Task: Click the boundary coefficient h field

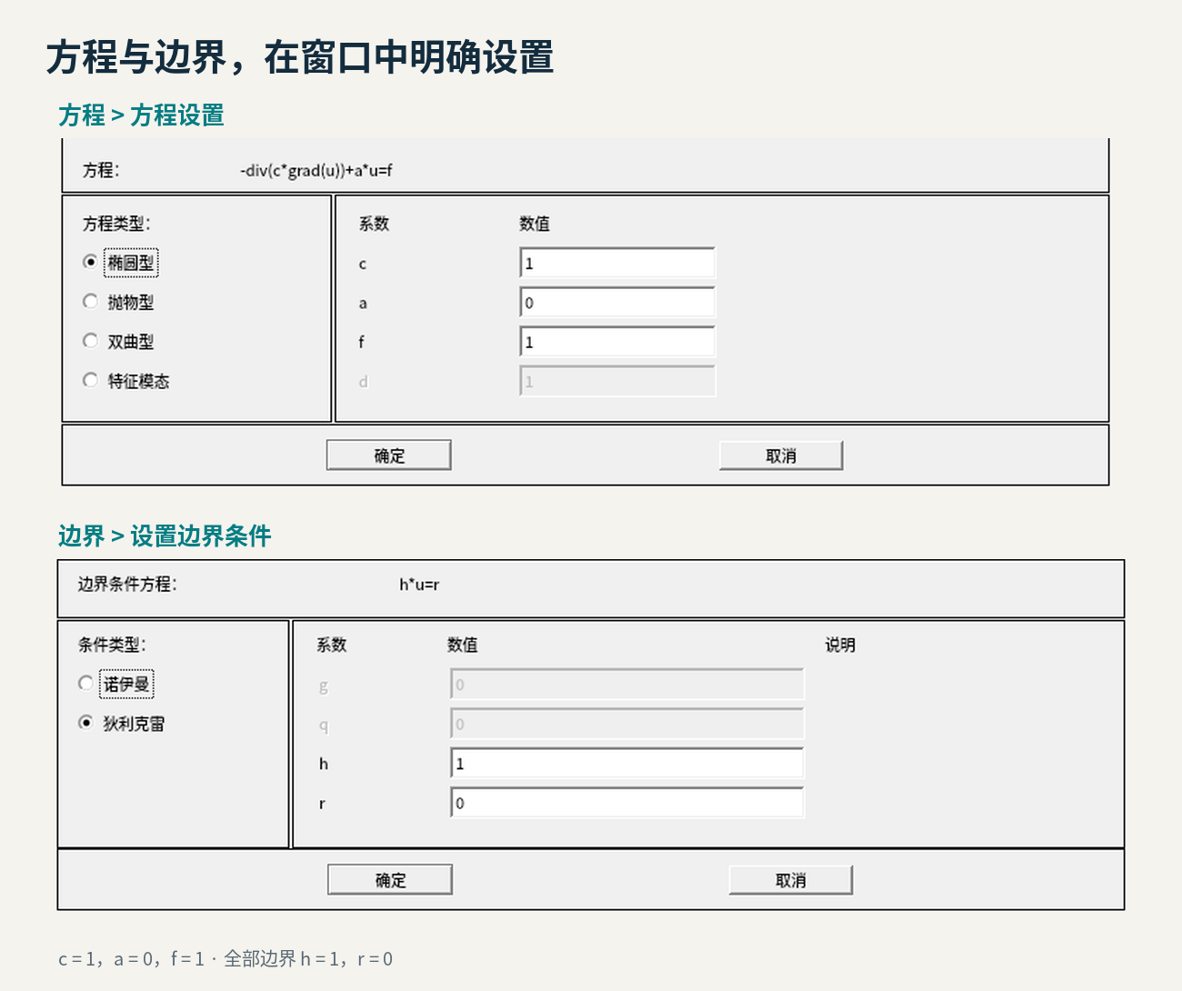Action: point(627,764)
